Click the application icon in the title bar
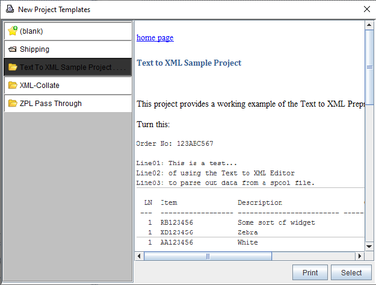 click(10, 9)
